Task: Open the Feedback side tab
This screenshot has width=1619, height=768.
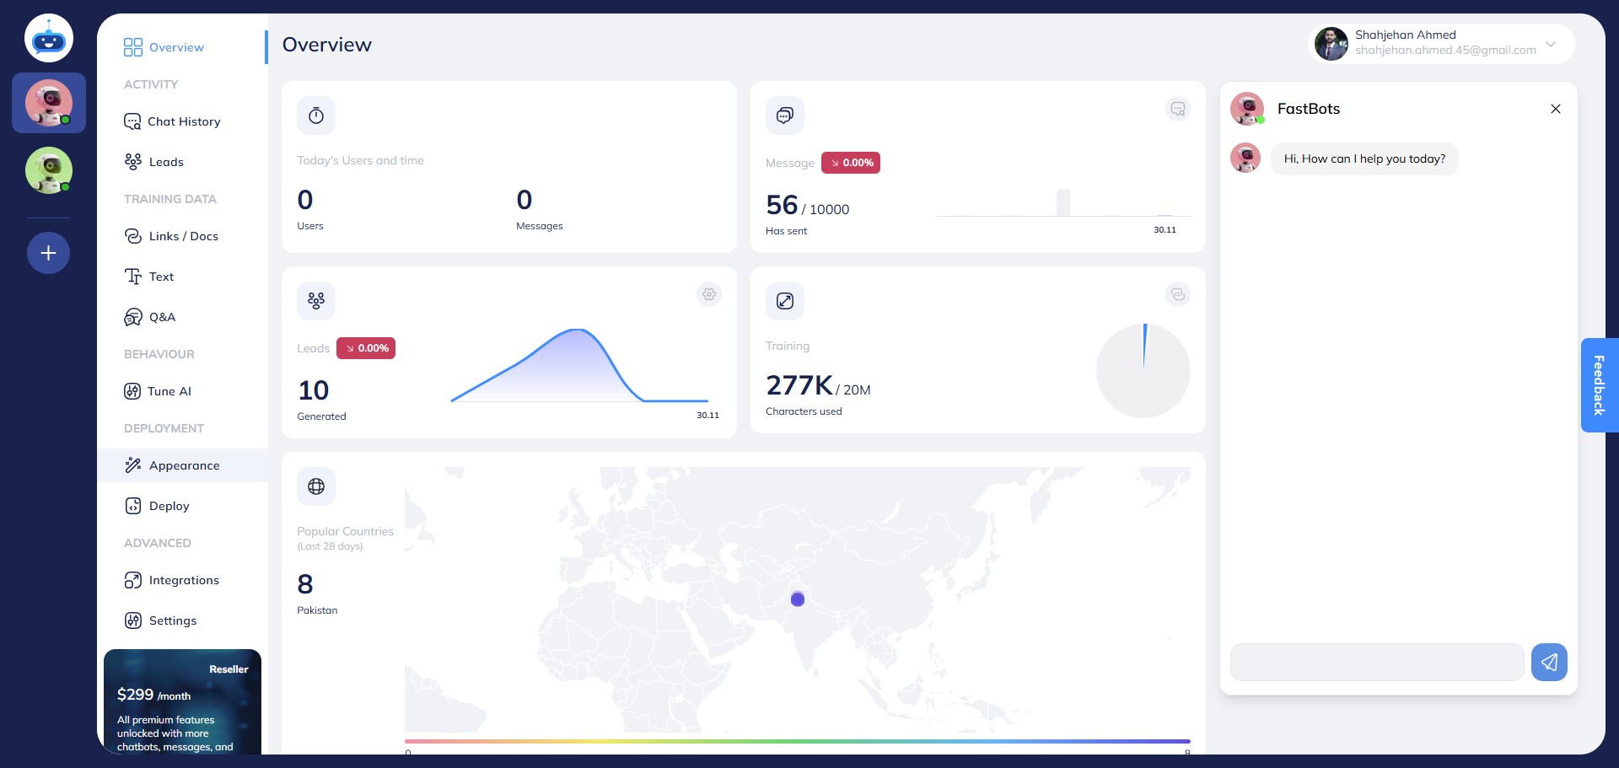Action: 1599,385
